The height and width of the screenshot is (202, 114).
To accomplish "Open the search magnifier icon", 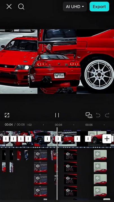I will point(21,6).
